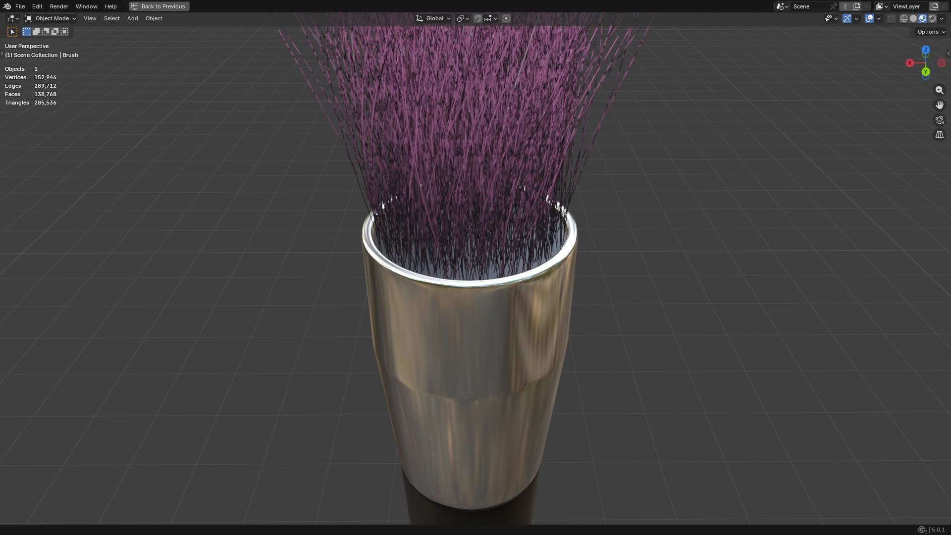
Task: Select the tweak select tool icon
Action: click(12, 32)
